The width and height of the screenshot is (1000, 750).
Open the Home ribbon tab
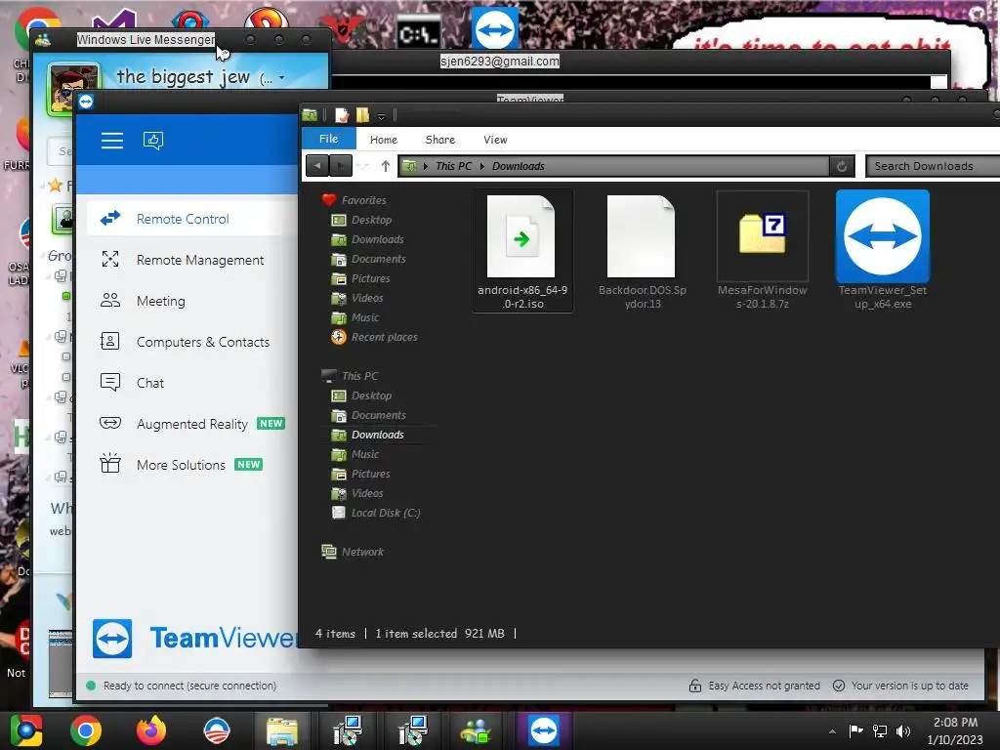[383, 140]
